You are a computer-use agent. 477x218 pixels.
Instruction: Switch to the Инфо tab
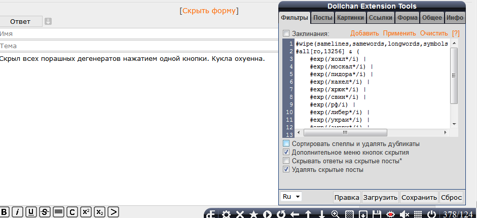point(455,18)
